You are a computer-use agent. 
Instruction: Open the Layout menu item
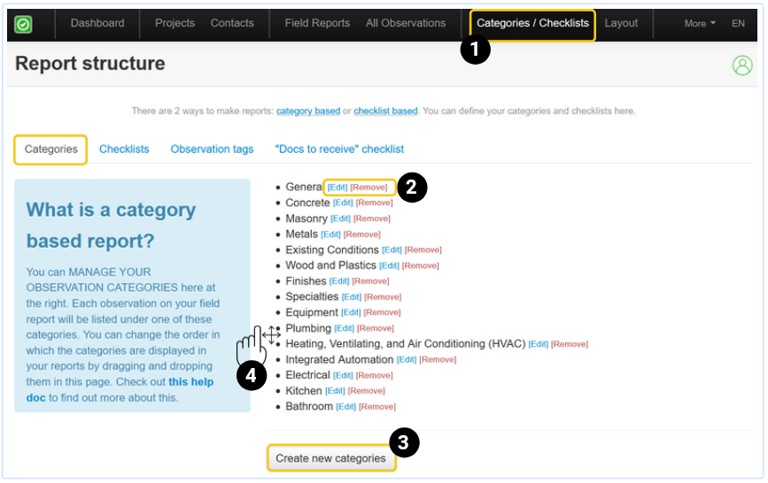coord(621,23)
